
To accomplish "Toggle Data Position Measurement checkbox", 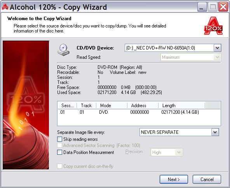I will click(x=59, y=152).
